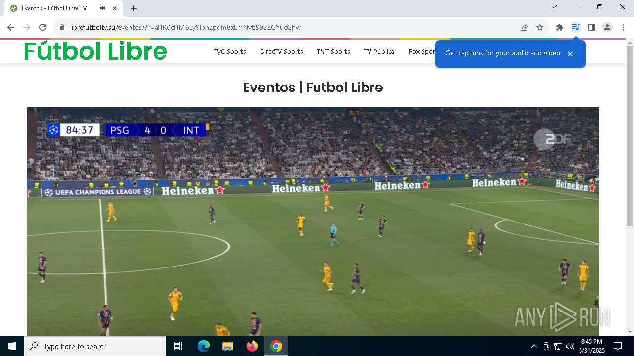Select the Eventos - Fútbol Libre TV tab
The height and width of the screenshot is (356, 634).
tap(63, 8)
